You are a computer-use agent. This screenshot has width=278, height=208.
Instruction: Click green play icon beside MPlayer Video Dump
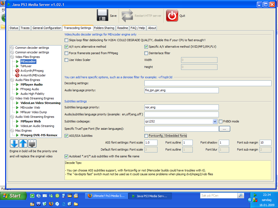coord(17,112)
